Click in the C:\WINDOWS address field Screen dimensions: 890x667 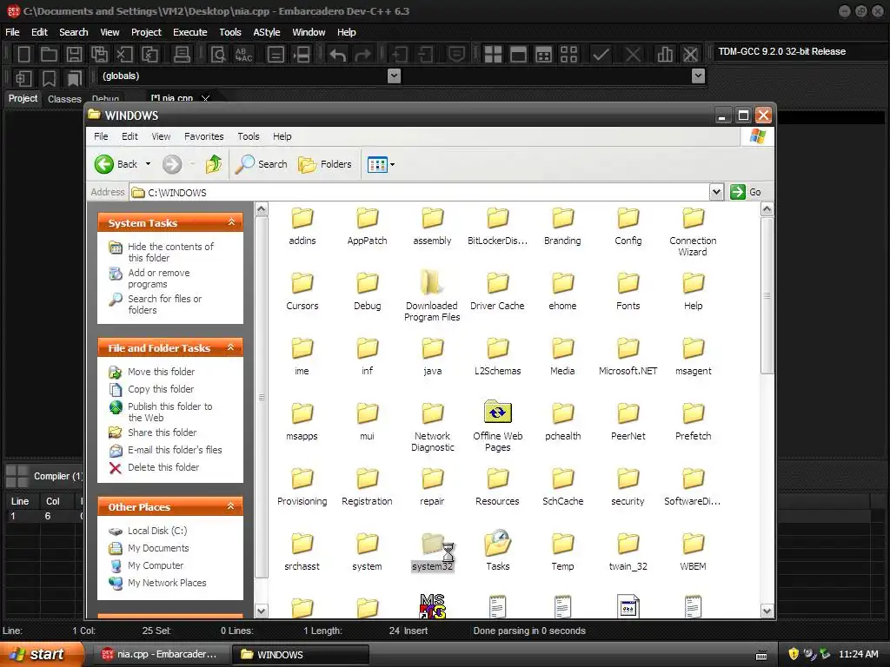419,193
